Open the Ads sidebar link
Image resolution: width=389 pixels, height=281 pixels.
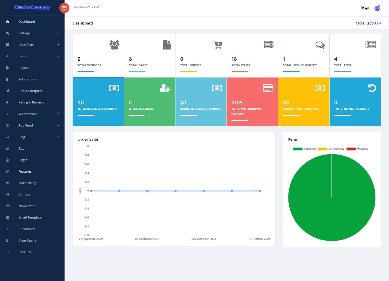(32, 148)
